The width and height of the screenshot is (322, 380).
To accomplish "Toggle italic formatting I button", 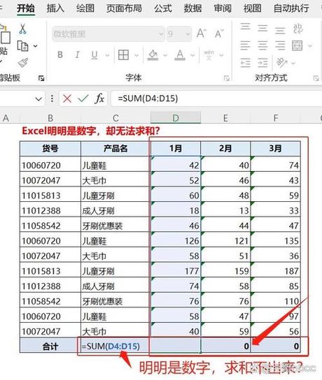I will pyautogui.click(x=77, y=54).
